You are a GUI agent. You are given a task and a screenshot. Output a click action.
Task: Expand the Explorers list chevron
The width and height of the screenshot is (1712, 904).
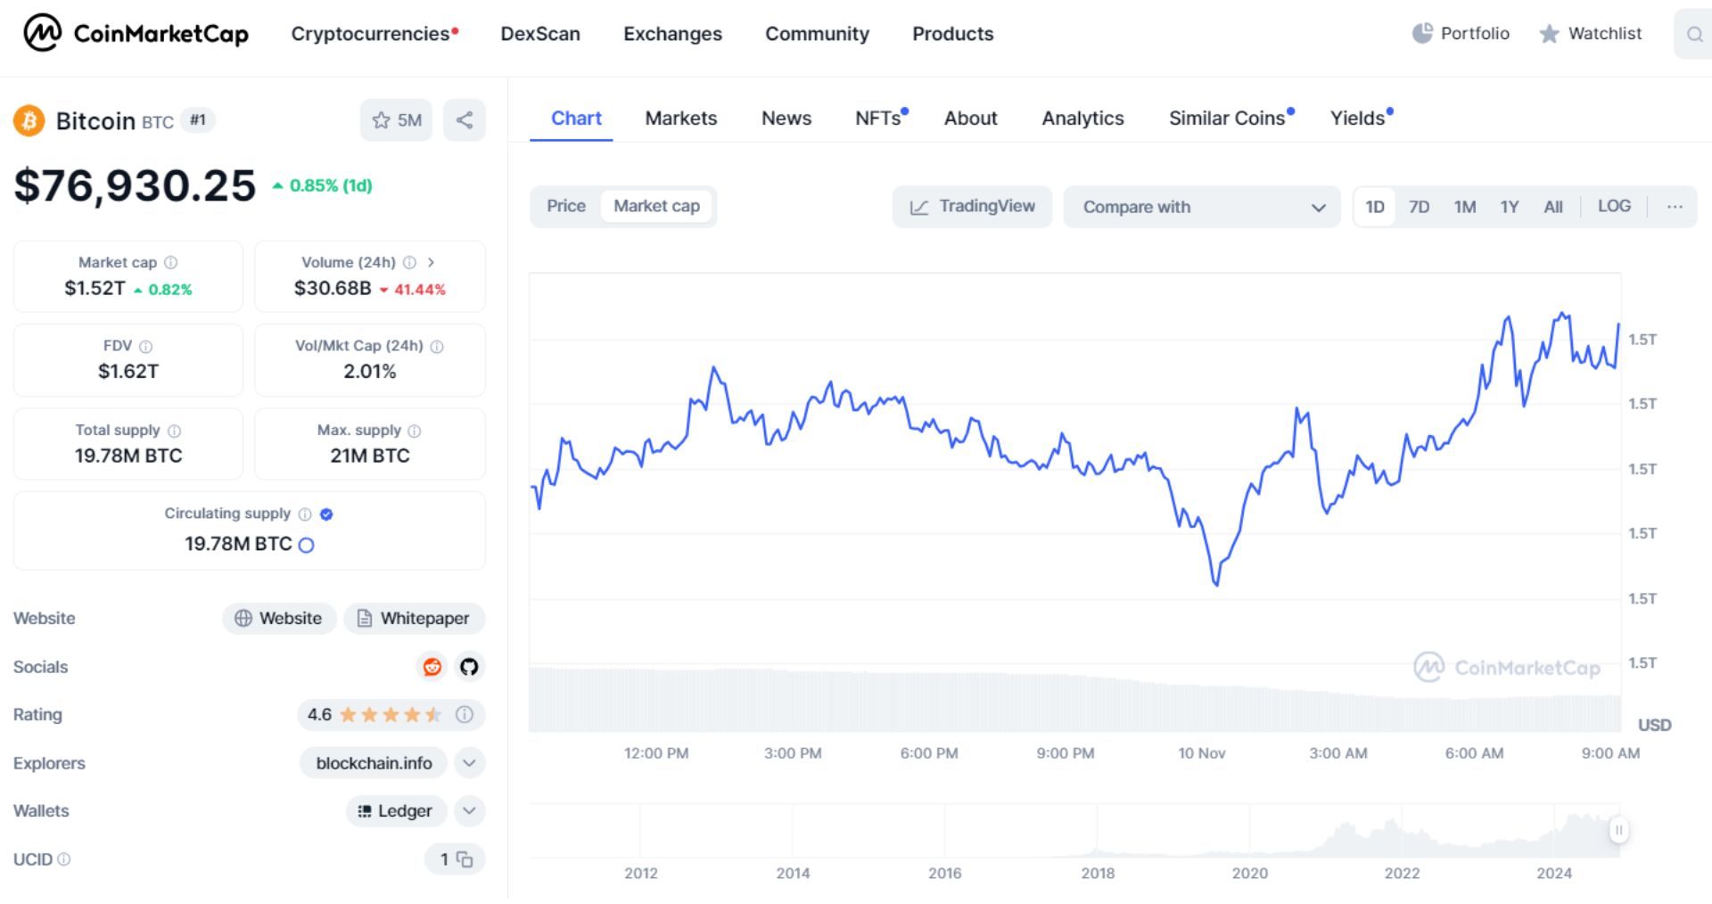tap(467, 763)
